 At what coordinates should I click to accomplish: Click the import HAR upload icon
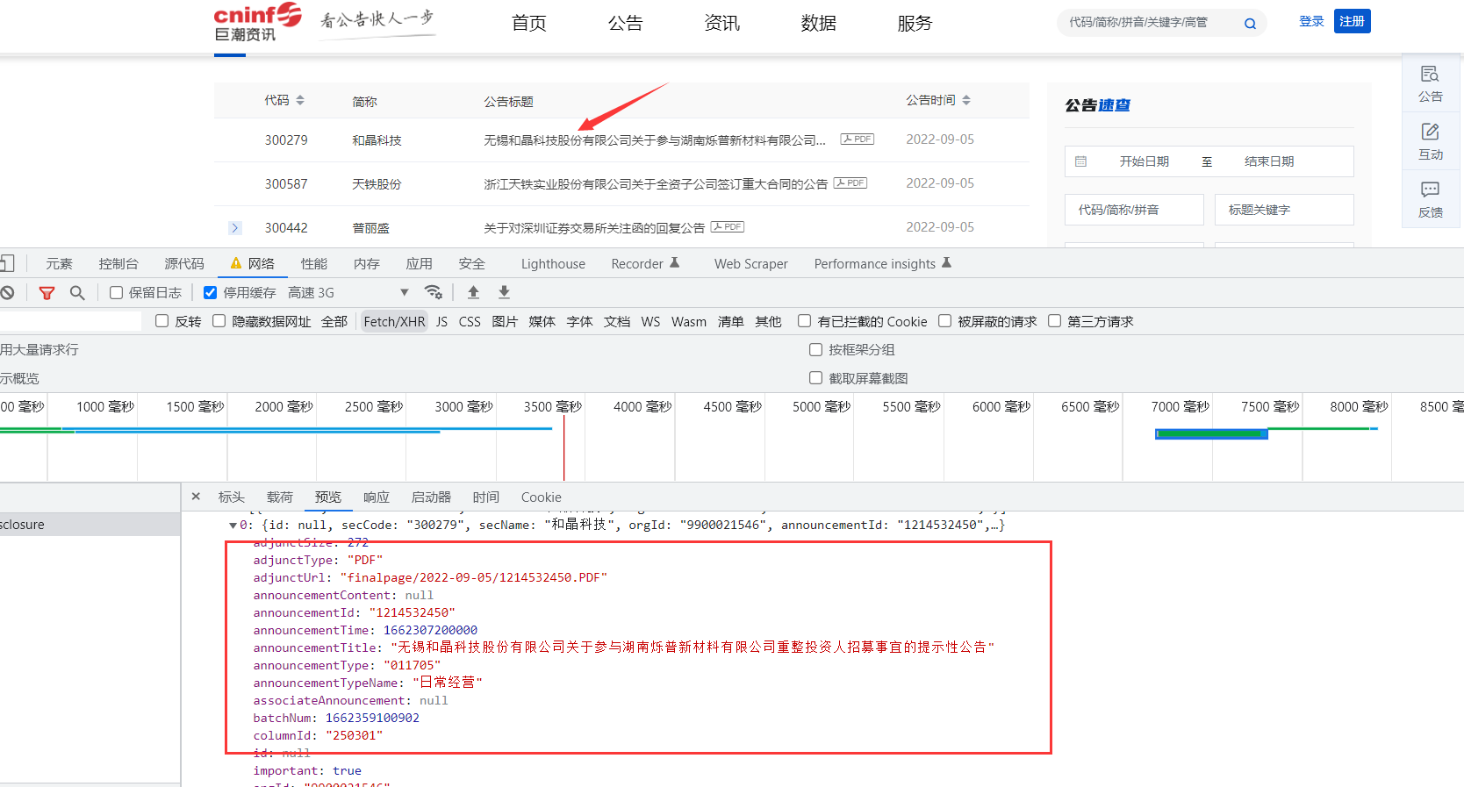(473, 292)
